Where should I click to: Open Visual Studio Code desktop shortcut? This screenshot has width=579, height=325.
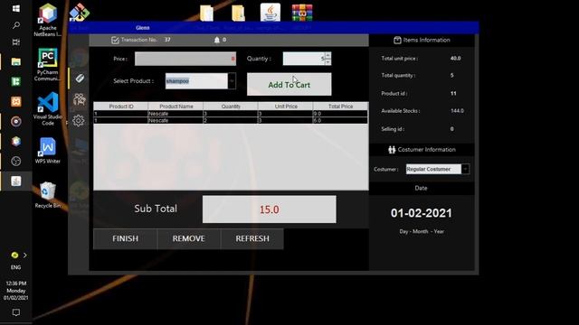(48, 108)
